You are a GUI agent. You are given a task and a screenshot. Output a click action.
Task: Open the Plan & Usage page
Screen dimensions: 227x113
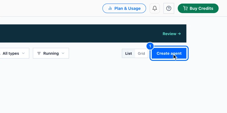click(x=124, y=8)
